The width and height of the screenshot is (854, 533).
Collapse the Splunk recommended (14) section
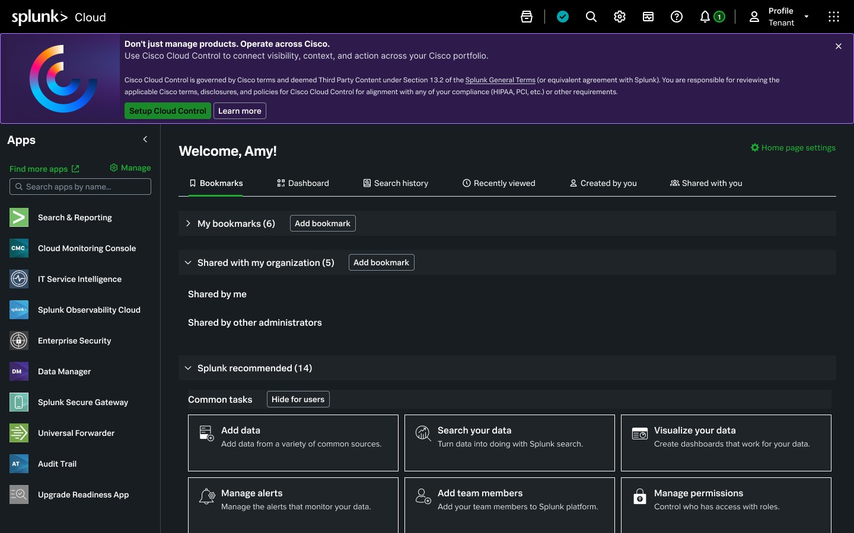[x=188, y=368]
